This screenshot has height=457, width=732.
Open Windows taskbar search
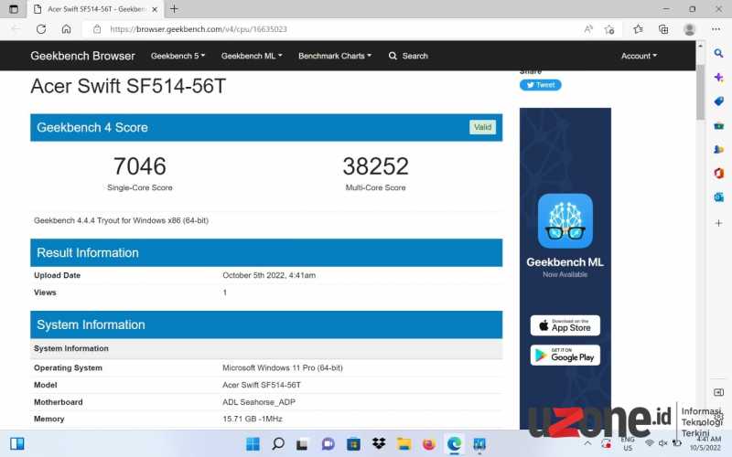[x=278, y=443]
